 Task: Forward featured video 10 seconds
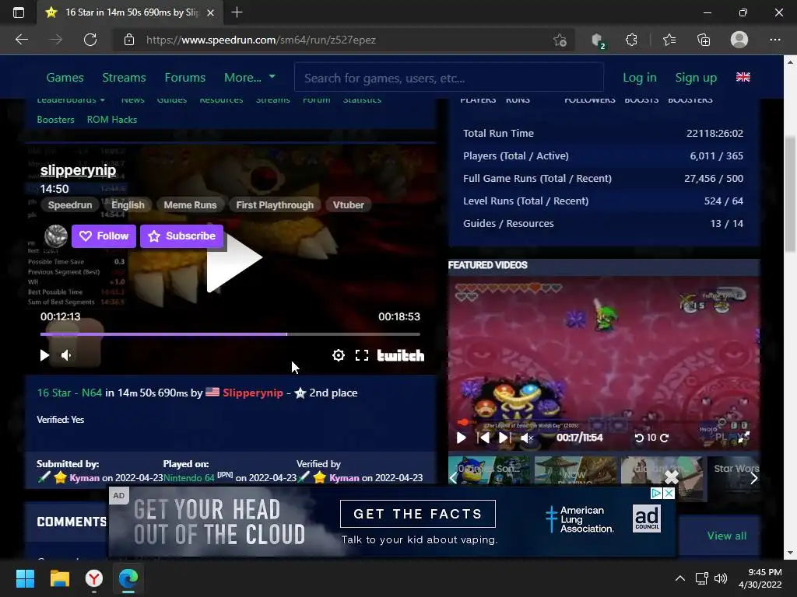[x=665, y=438]
